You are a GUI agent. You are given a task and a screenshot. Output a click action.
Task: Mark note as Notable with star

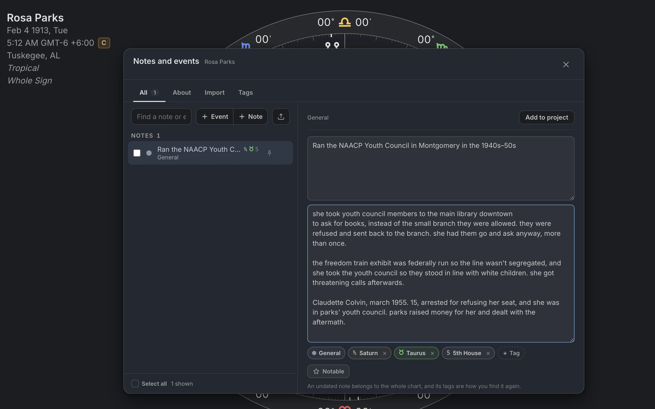point(328,371)
